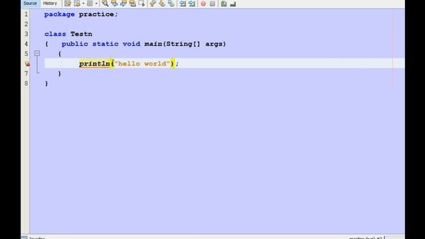Viewport: 425px width, 239px height.
Task: Click the args parameter name
Action: [214, 44]
